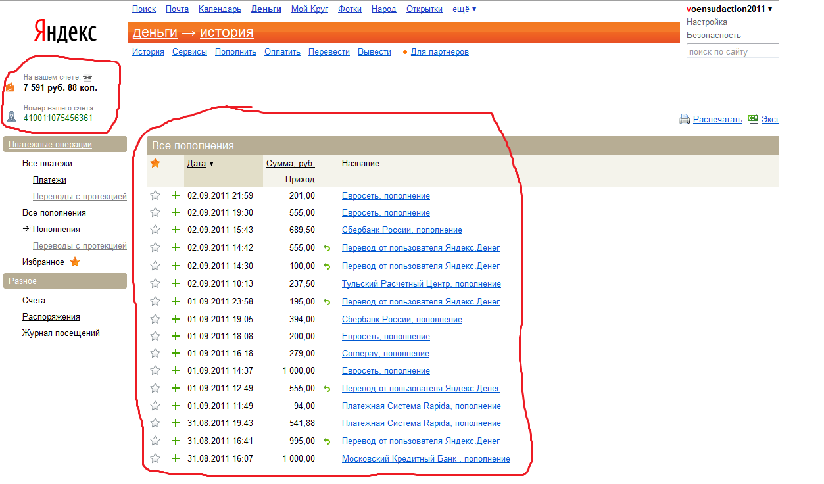Toggle favorite star for Сбербанк 689,50 row
The width and height of the screenshot is (824, 484).
tap(155, 230)
